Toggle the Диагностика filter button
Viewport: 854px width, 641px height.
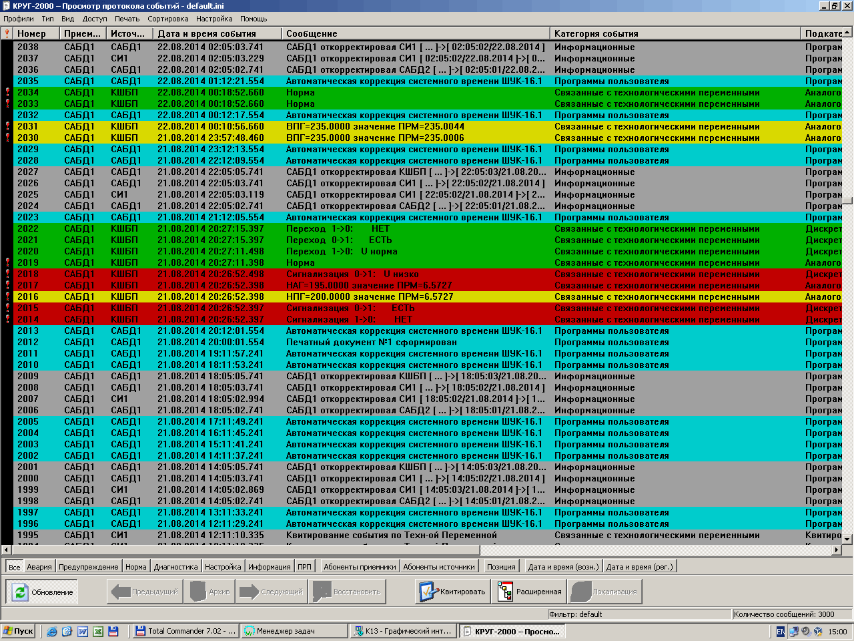175,567
